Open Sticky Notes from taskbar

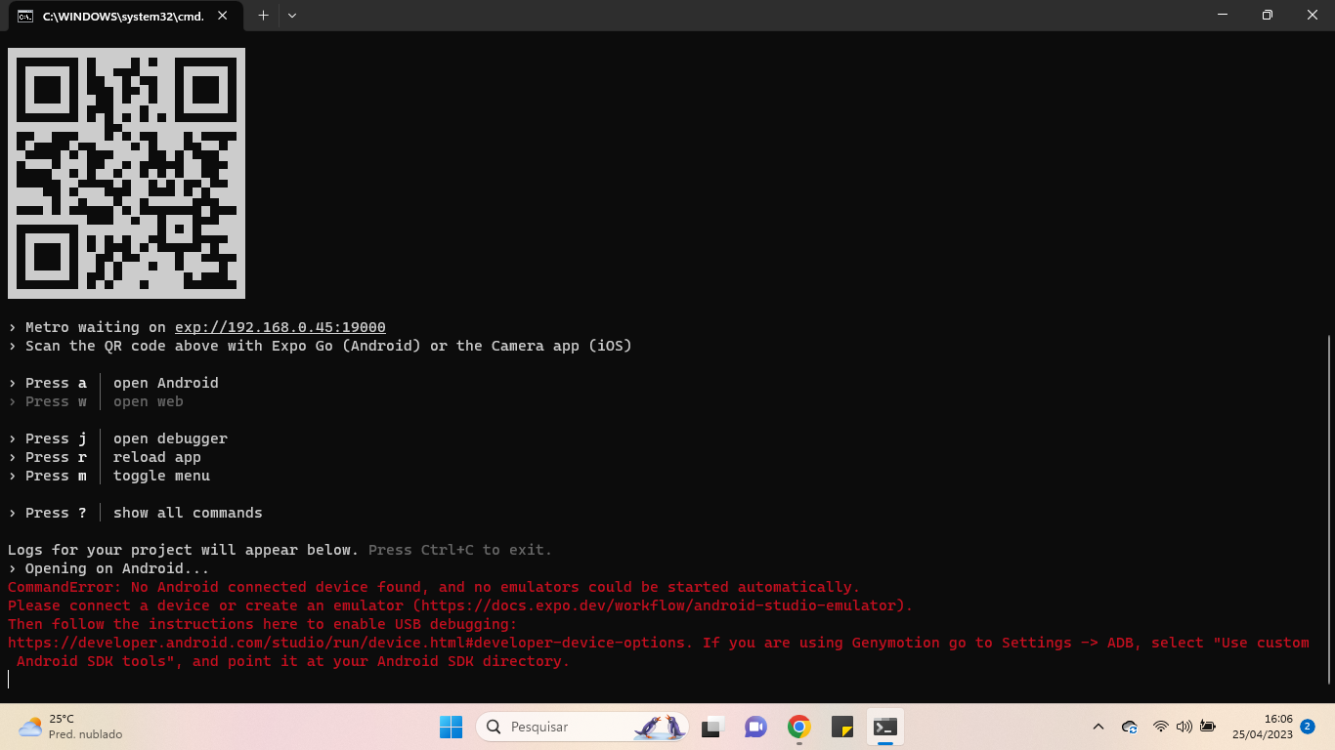point(842,727)
